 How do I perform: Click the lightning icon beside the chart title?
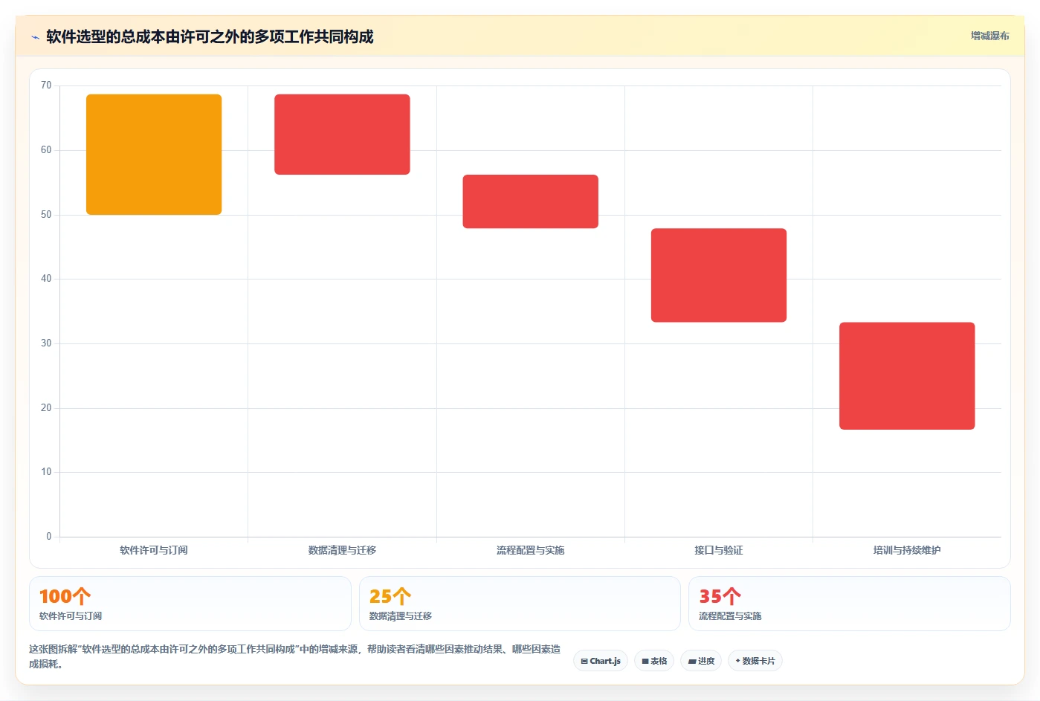(35, 37)
